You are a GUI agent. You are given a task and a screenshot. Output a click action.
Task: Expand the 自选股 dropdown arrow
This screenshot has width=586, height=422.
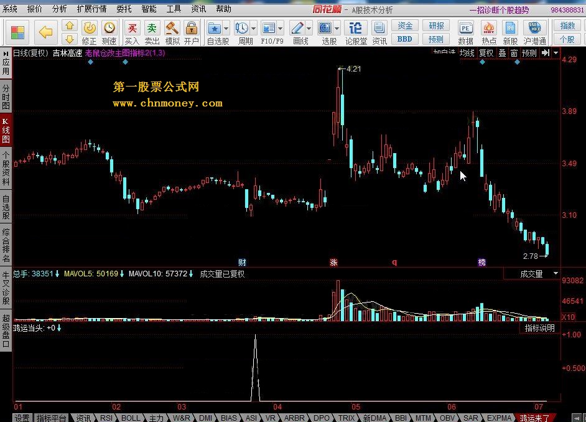[x=226, y=29]
